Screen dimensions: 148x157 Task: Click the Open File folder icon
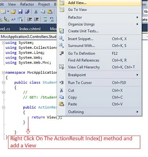pyautogui.click(x=13, y=12)
